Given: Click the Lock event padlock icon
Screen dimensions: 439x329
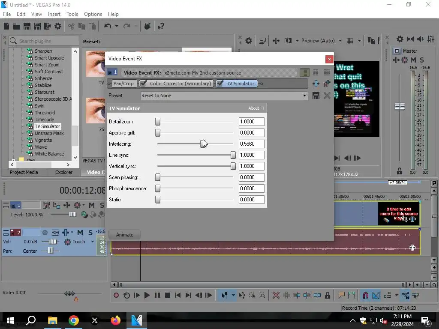Looking at the screenshot, I should click(327, 295).
